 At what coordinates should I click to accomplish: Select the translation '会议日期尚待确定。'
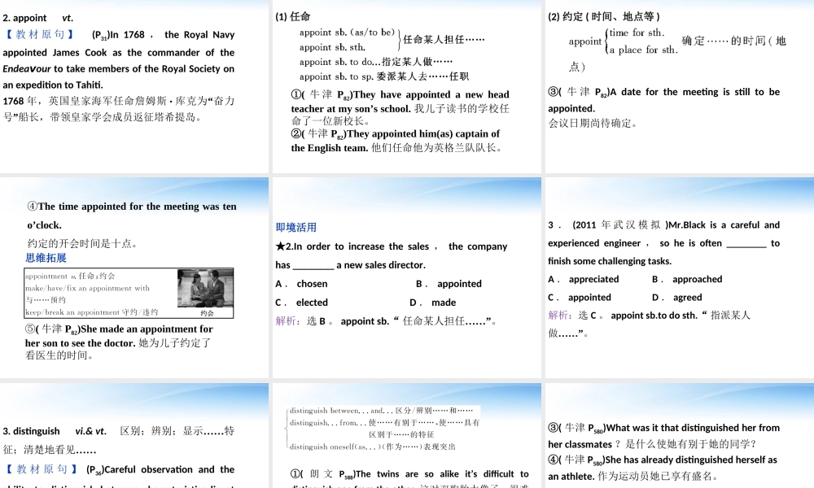pos(593,124)
